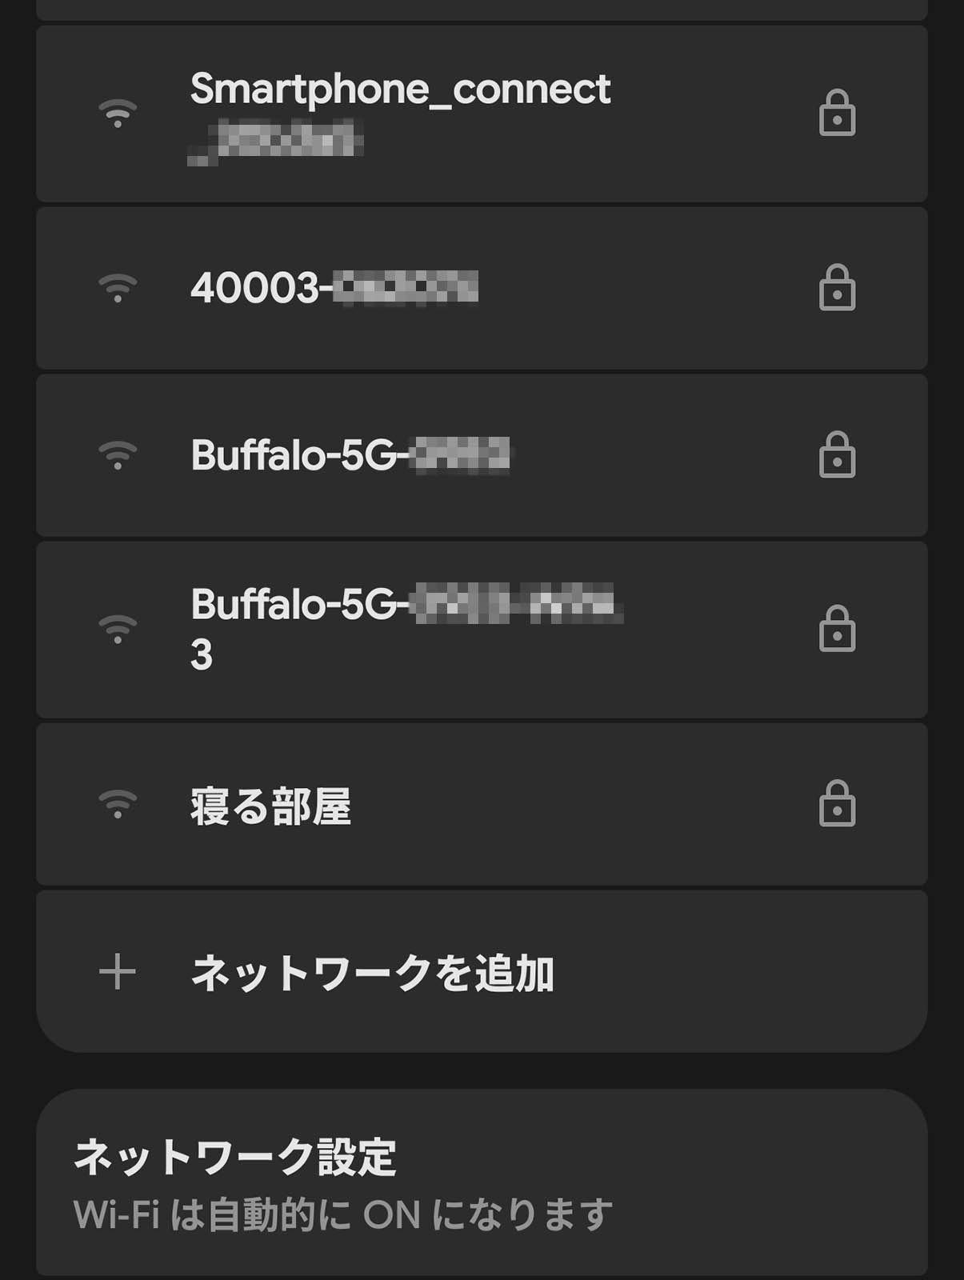This screenshot has width=964, height=1280.
Task: Tap the Wi-Fi signal icon for 40003 network
Action: click(x=118, y=287)
